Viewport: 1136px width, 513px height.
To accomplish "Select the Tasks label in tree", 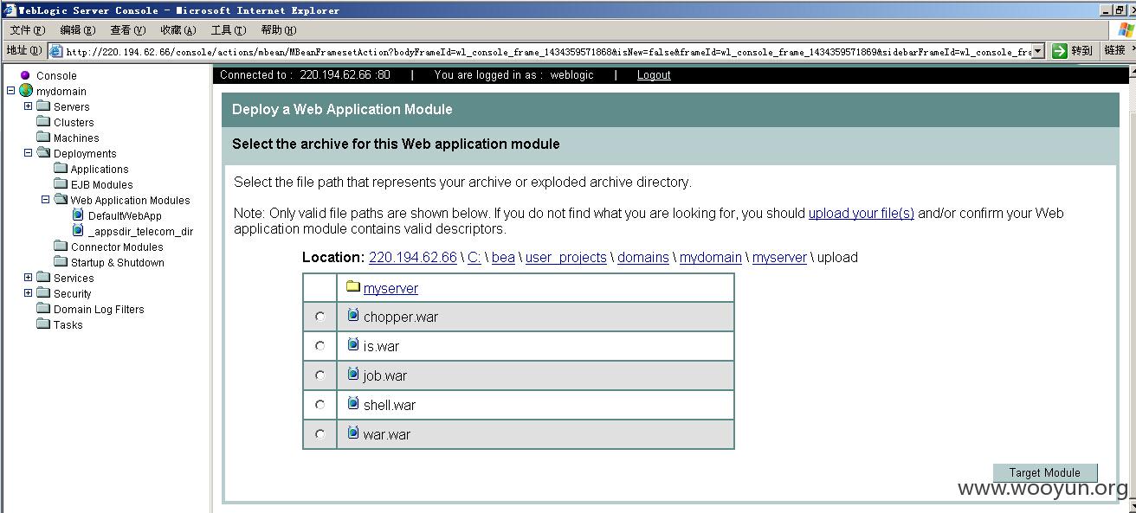I will [x=68, y=324].
